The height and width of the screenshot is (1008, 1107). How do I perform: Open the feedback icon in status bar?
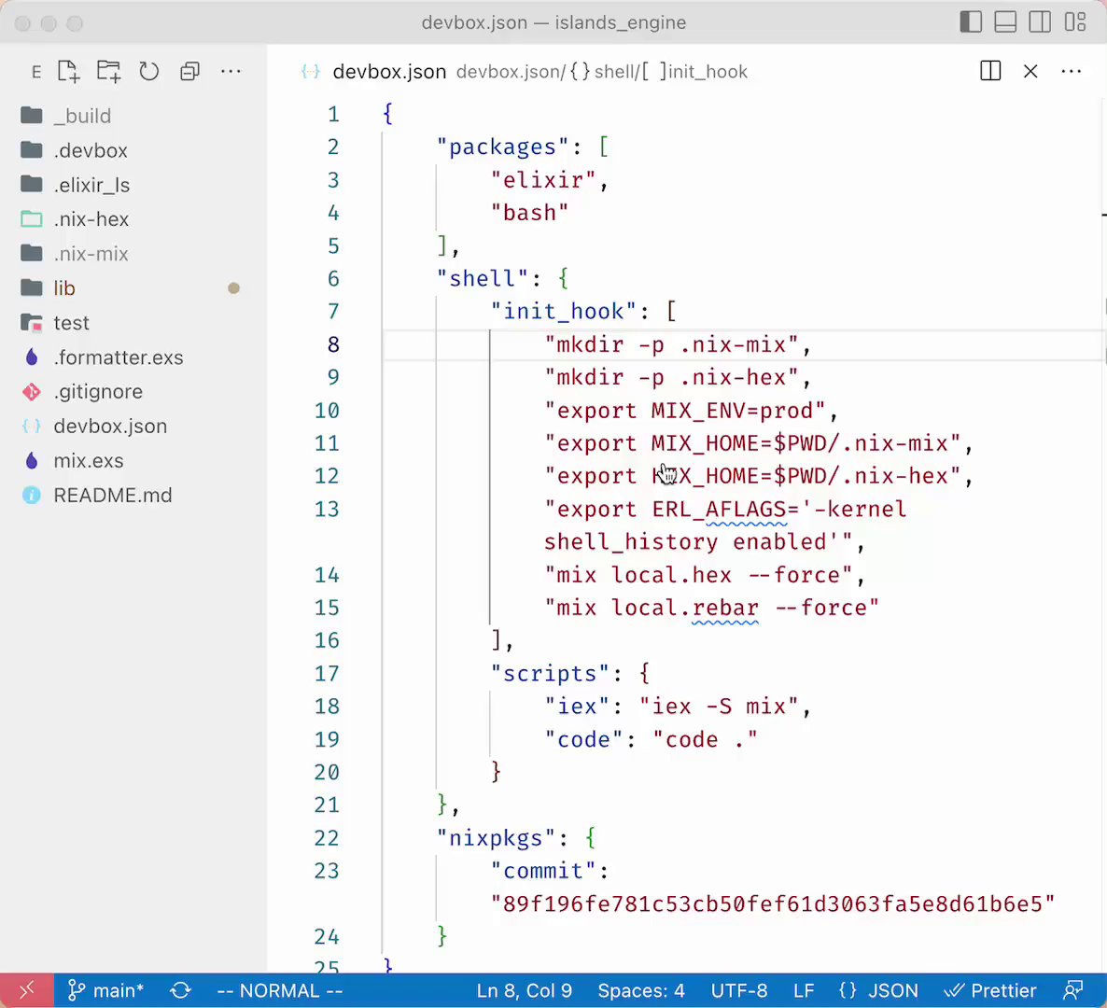pyautogui.click(x=1073, y=990)
